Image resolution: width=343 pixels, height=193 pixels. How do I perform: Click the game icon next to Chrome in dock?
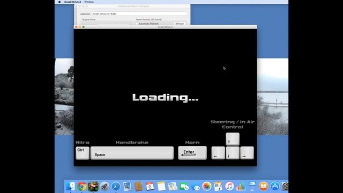click(x=93, y=187)
